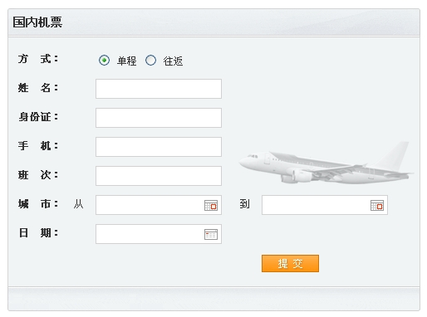427x317 pixels.
Task: Click the 城市 city label
Action: [38, 204]
